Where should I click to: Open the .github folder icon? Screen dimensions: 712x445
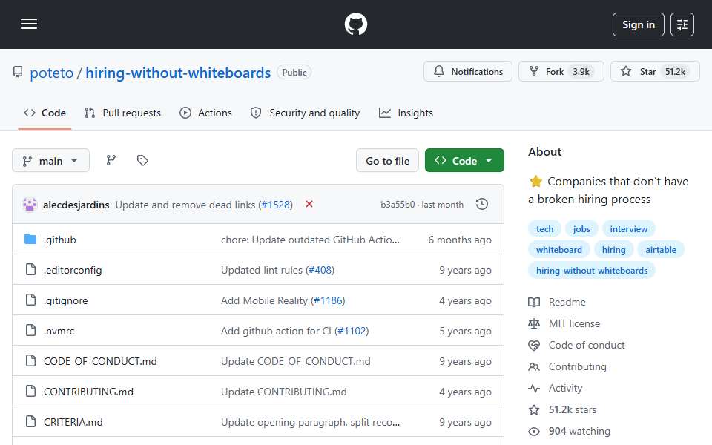click(30, 240)
